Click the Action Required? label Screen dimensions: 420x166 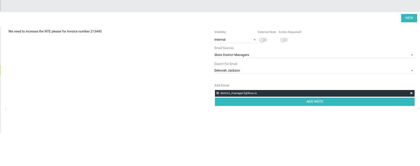290,32
